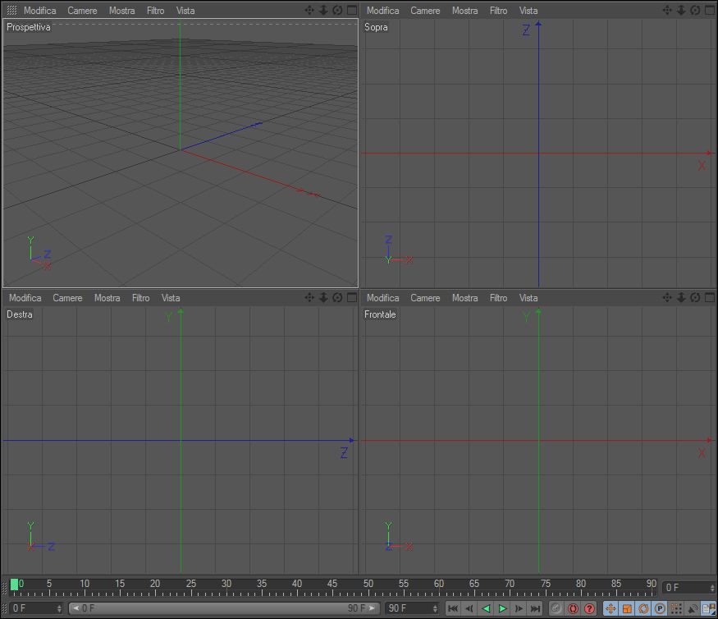Toggle automatic keyframing red circle icon
Viewport: 718px width, 619px height.
click(573, 608)
